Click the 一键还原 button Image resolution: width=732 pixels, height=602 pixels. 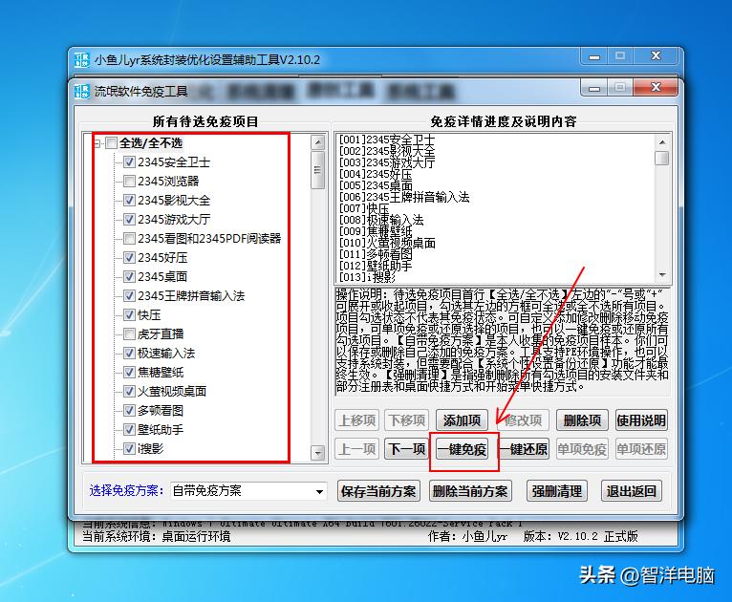click(524, 449)
